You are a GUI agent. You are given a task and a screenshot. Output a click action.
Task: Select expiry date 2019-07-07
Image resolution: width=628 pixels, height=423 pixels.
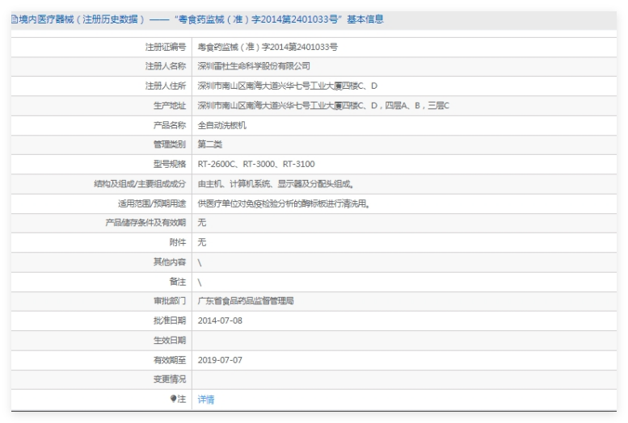[220, 360]
